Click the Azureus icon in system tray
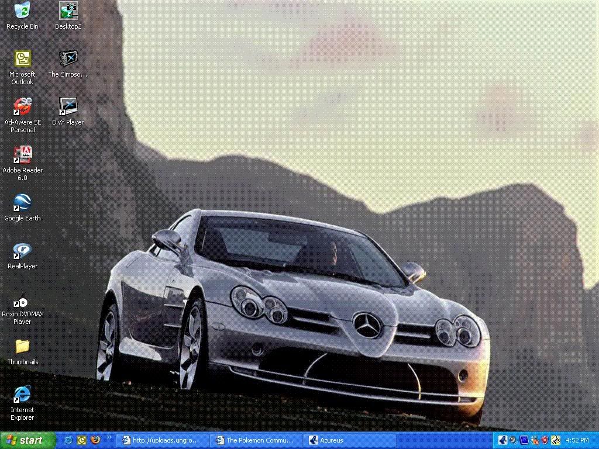The width and height of the screenshot is (599, 449). pos(502,440)
